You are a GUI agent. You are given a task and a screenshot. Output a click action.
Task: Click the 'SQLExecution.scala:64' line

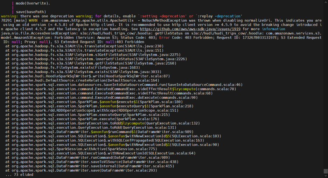[x=100, y=153]
